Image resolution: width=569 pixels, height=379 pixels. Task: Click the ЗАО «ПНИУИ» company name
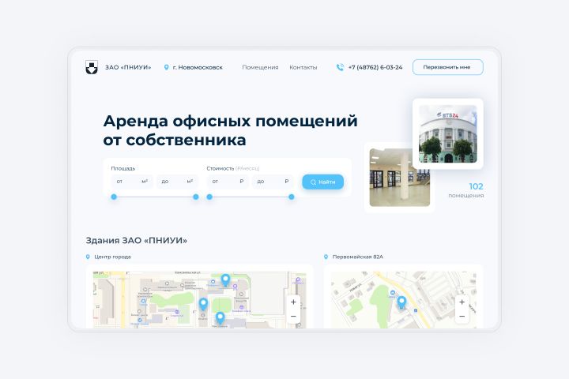pyautogui.click(x=128, y=67)
